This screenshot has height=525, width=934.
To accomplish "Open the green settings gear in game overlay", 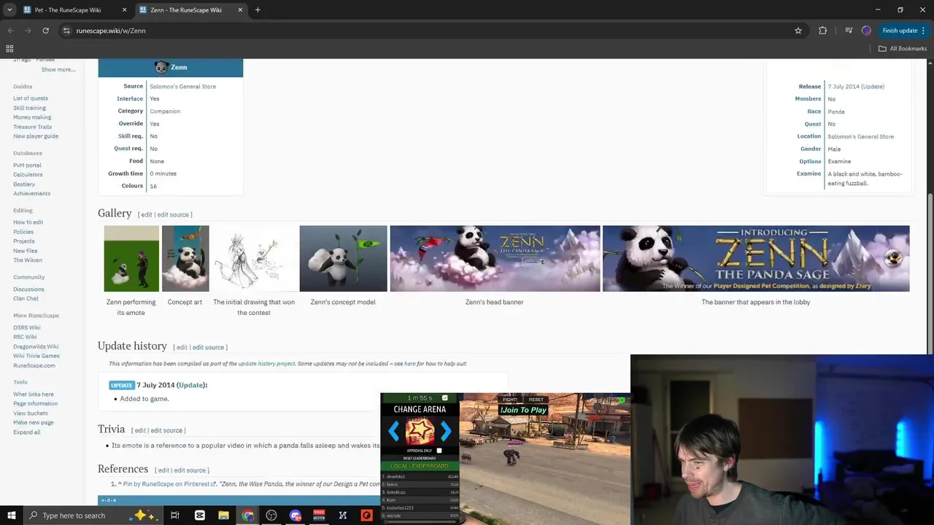I will click(622, 400).
